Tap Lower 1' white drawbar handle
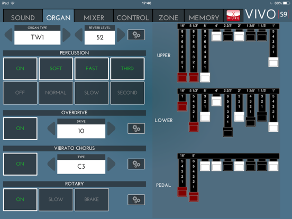The width and height of the screenshot is (292, 219). click(273, 127)
